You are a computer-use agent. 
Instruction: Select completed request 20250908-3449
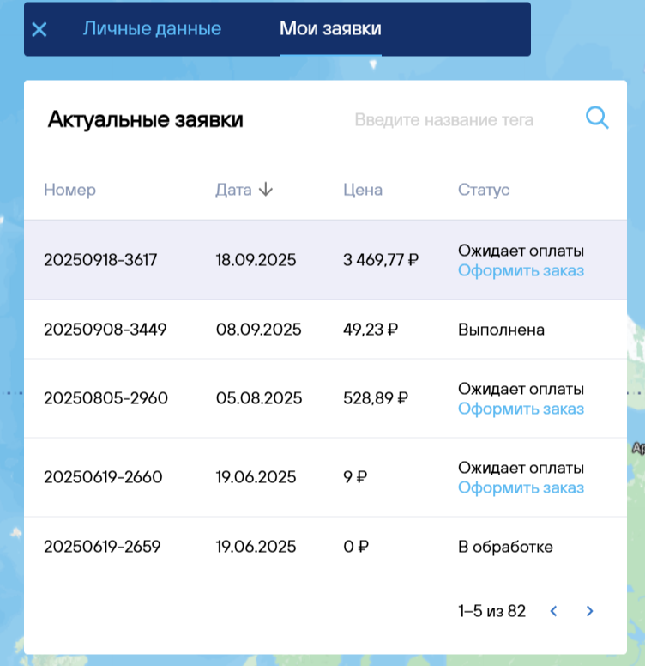105,330
